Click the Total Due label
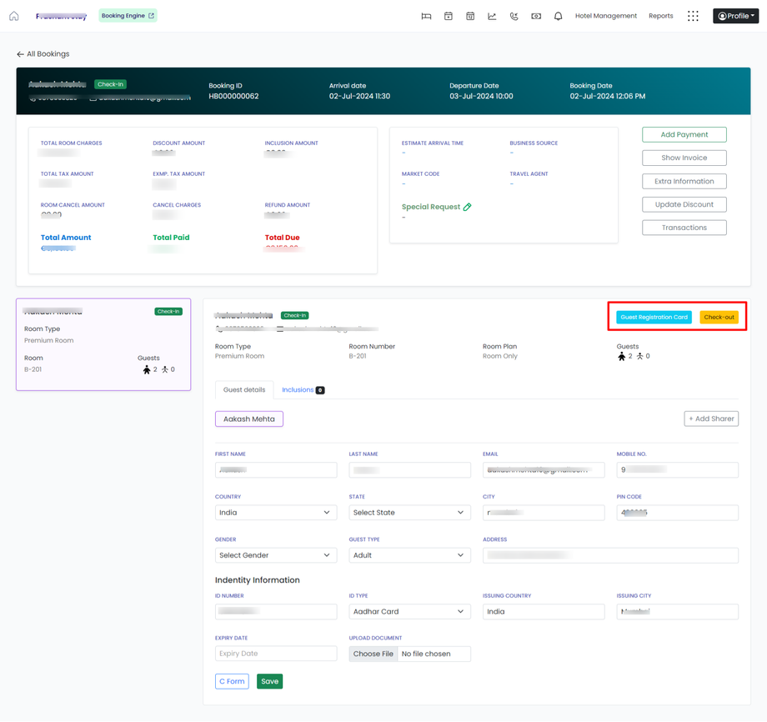767x722 pixels. point(283,238)
